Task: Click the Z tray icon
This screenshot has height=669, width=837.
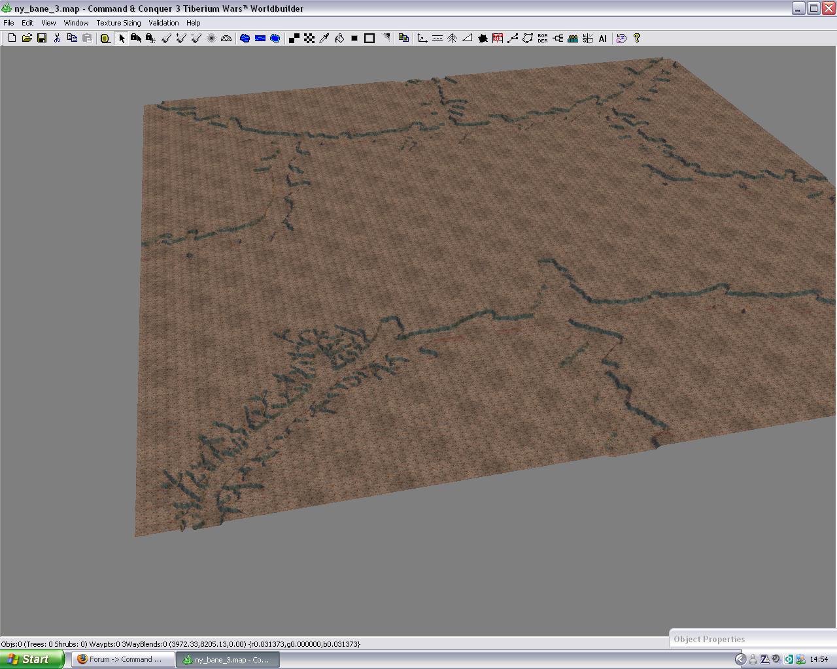Action: (x=764, y=659)
